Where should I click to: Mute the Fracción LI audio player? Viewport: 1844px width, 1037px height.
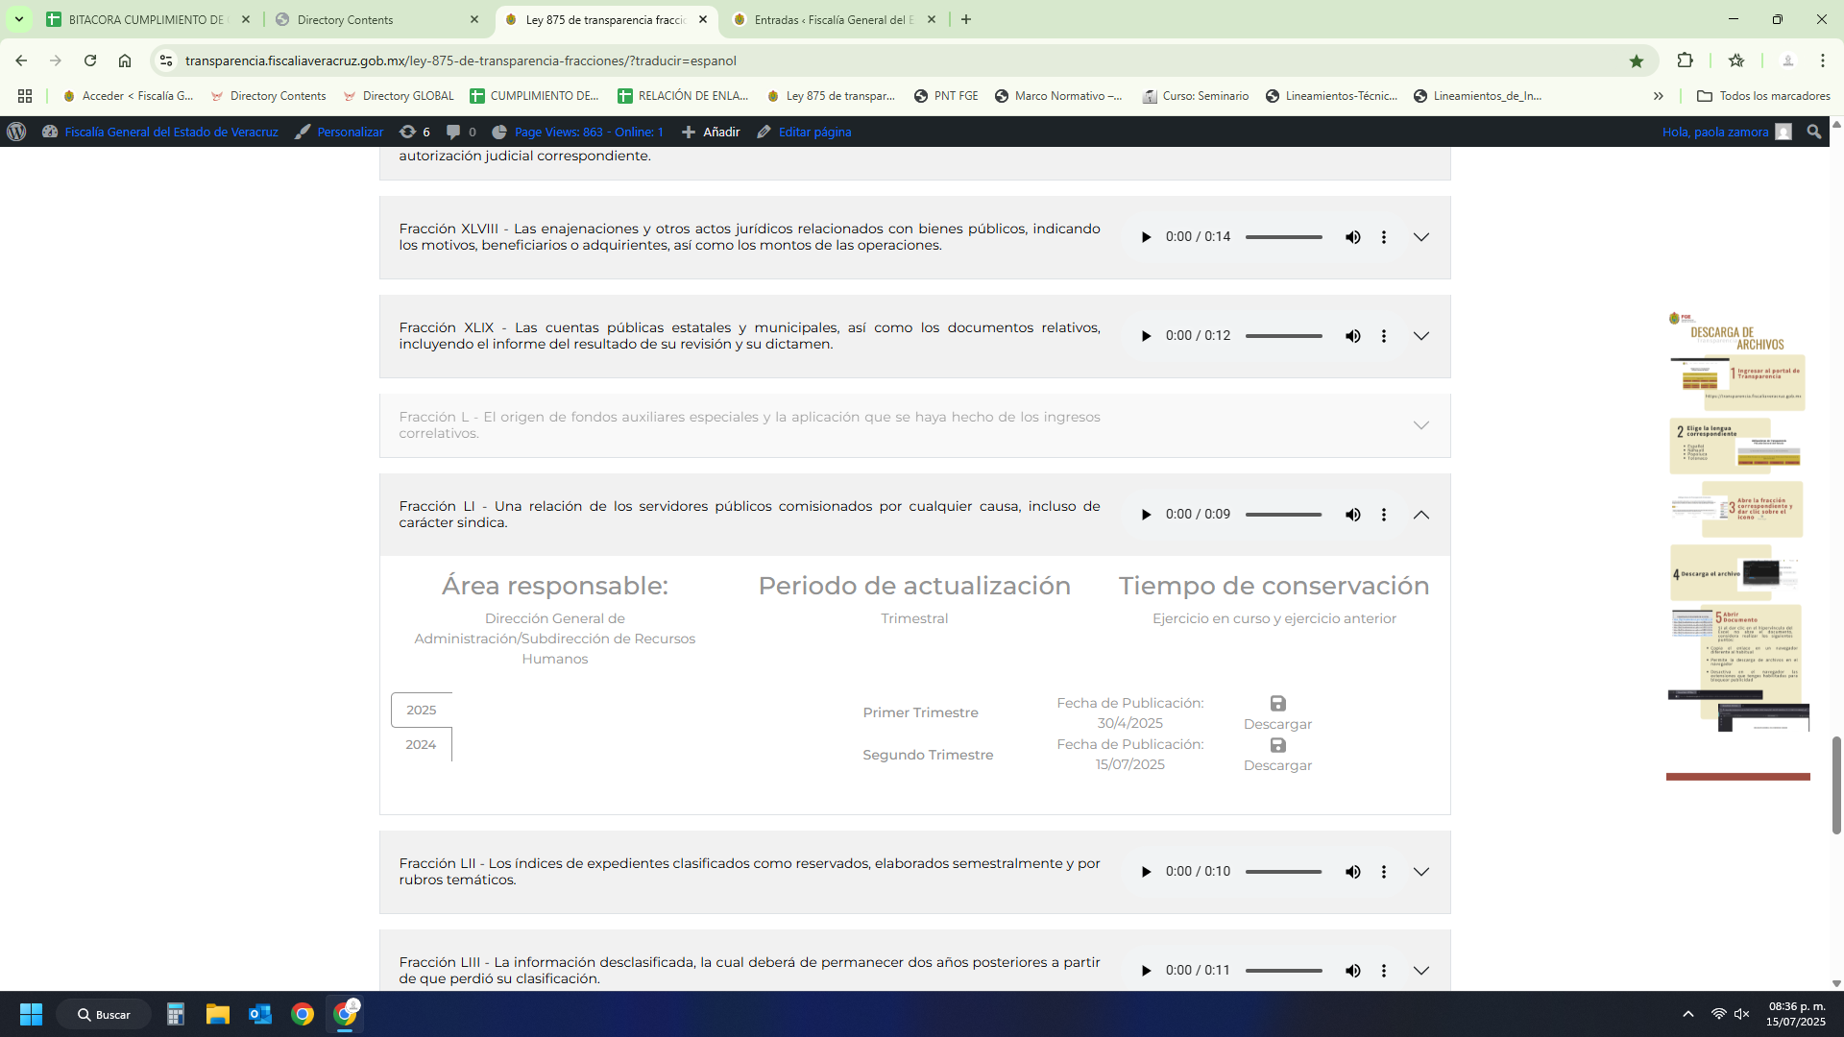point(1352,515)
